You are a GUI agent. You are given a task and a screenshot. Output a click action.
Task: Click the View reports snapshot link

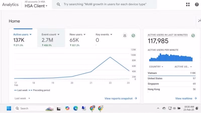point(121,98)
